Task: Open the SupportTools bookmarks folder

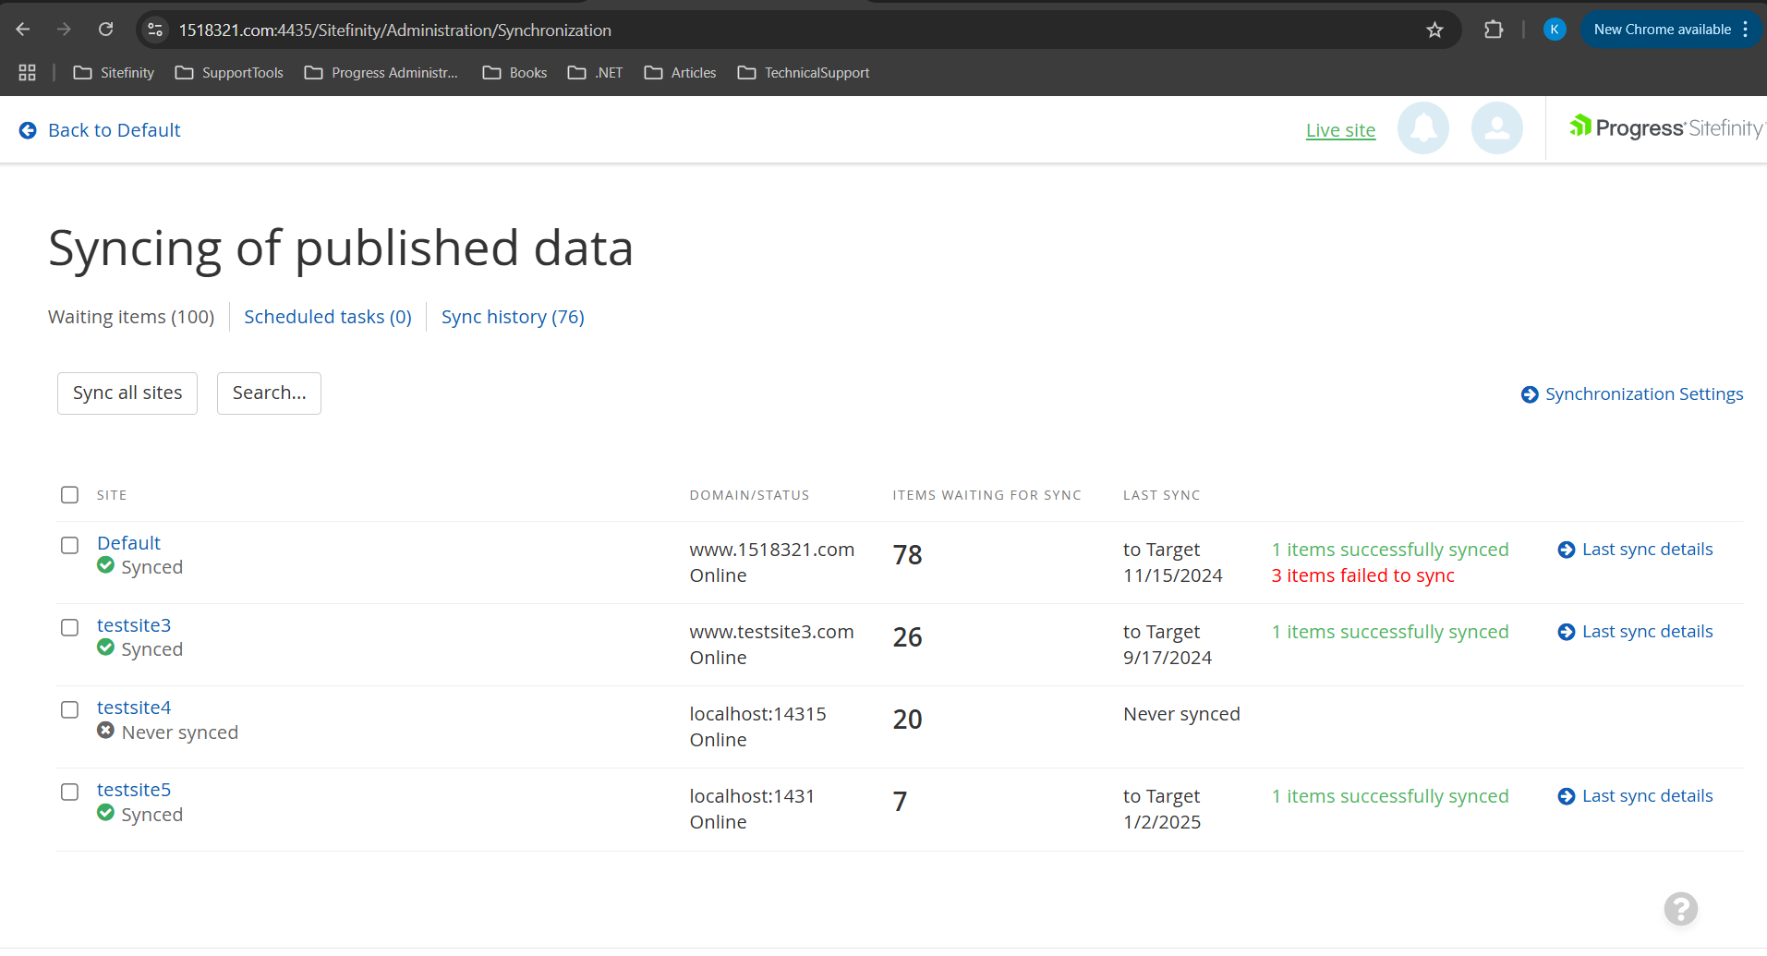Action: pyautogui.click(x=229, y=72)
